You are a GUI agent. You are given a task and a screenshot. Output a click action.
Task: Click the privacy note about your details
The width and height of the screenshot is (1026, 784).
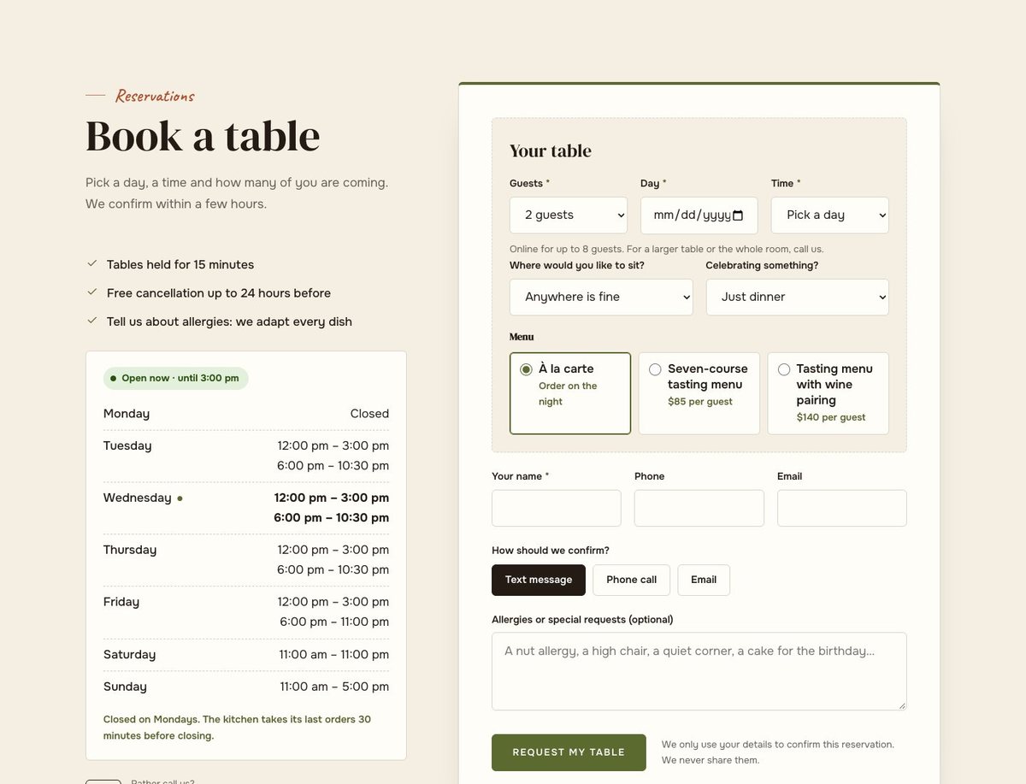pyautogui.click(x=778, y=752)
